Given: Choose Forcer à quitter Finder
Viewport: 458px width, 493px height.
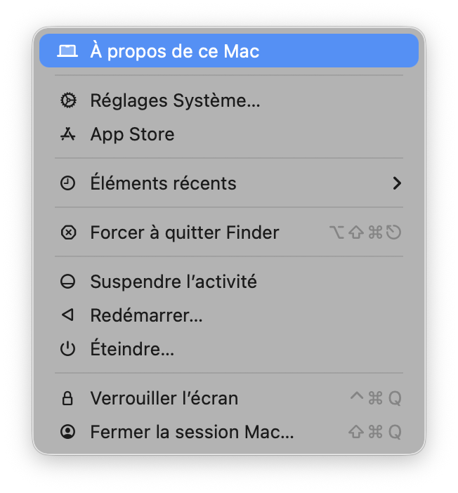Looking at the screenshot, I should 185,232.
